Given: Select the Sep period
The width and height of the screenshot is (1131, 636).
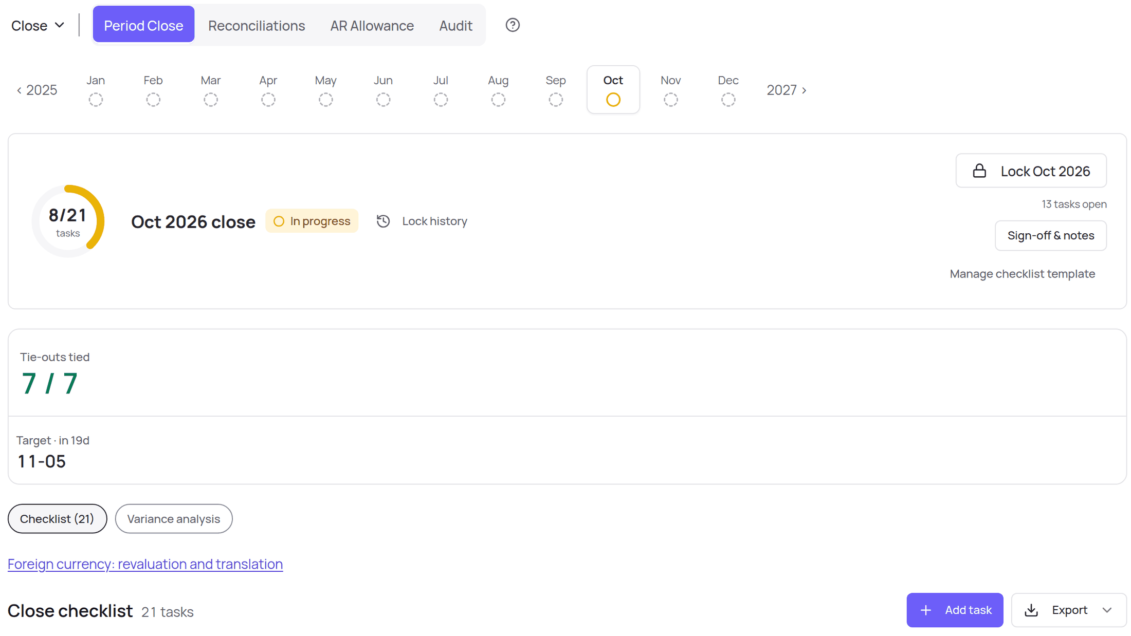Looking at the screenshot, I should 556,90.
